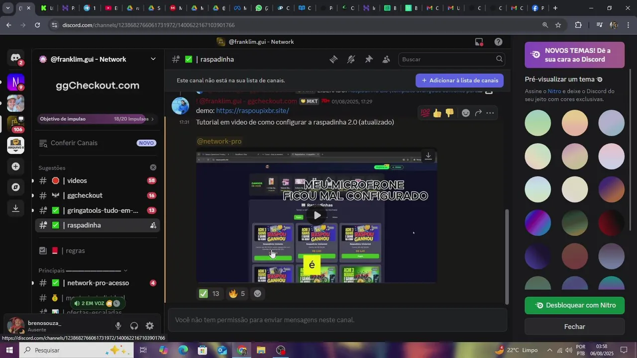Show the member list icon
Screen dimensions: 637x358
coord(386,59)
